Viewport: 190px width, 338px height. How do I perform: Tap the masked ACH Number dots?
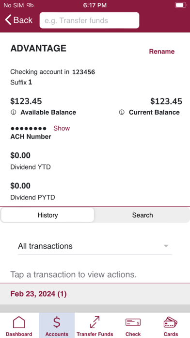[x=29, y=129]
